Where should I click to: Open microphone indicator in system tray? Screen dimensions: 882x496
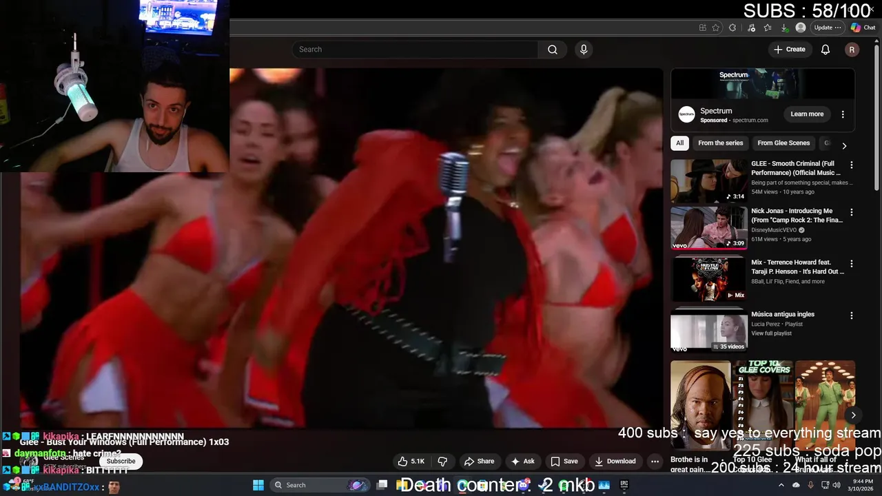pos(810,485)
